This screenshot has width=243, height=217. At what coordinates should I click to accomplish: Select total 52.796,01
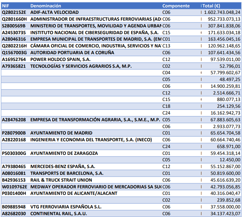[230, 66]
